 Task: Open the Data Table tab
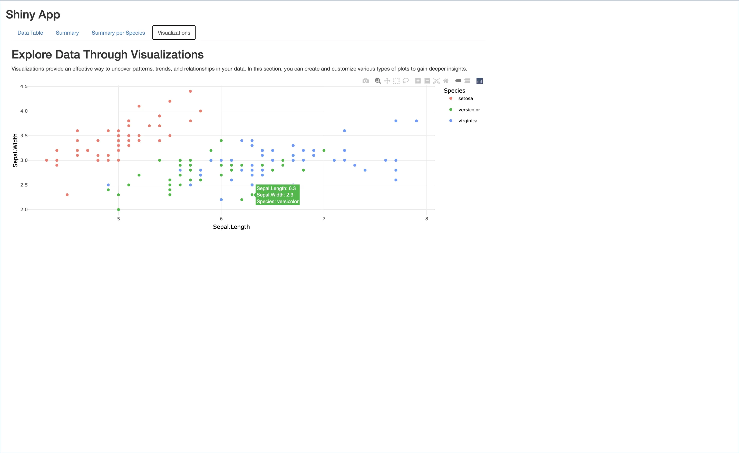(x=30, y=33)
